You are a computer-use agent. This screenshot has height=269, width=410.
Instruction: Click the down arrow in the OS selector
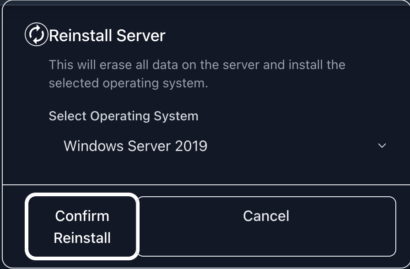(x=382, y=146)
